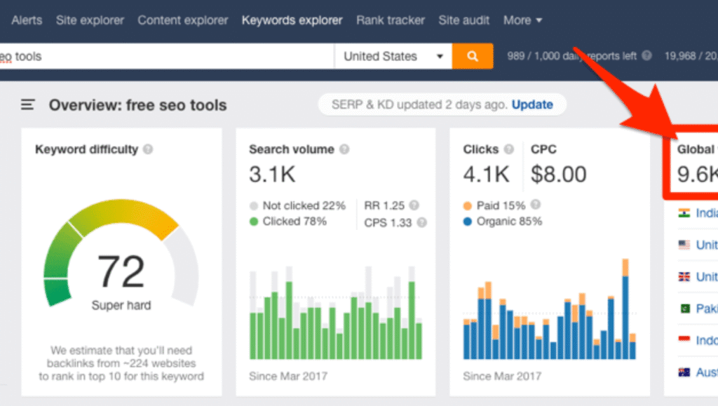
Task: Click RR 1.25 help icon
Action: (414, 205)
